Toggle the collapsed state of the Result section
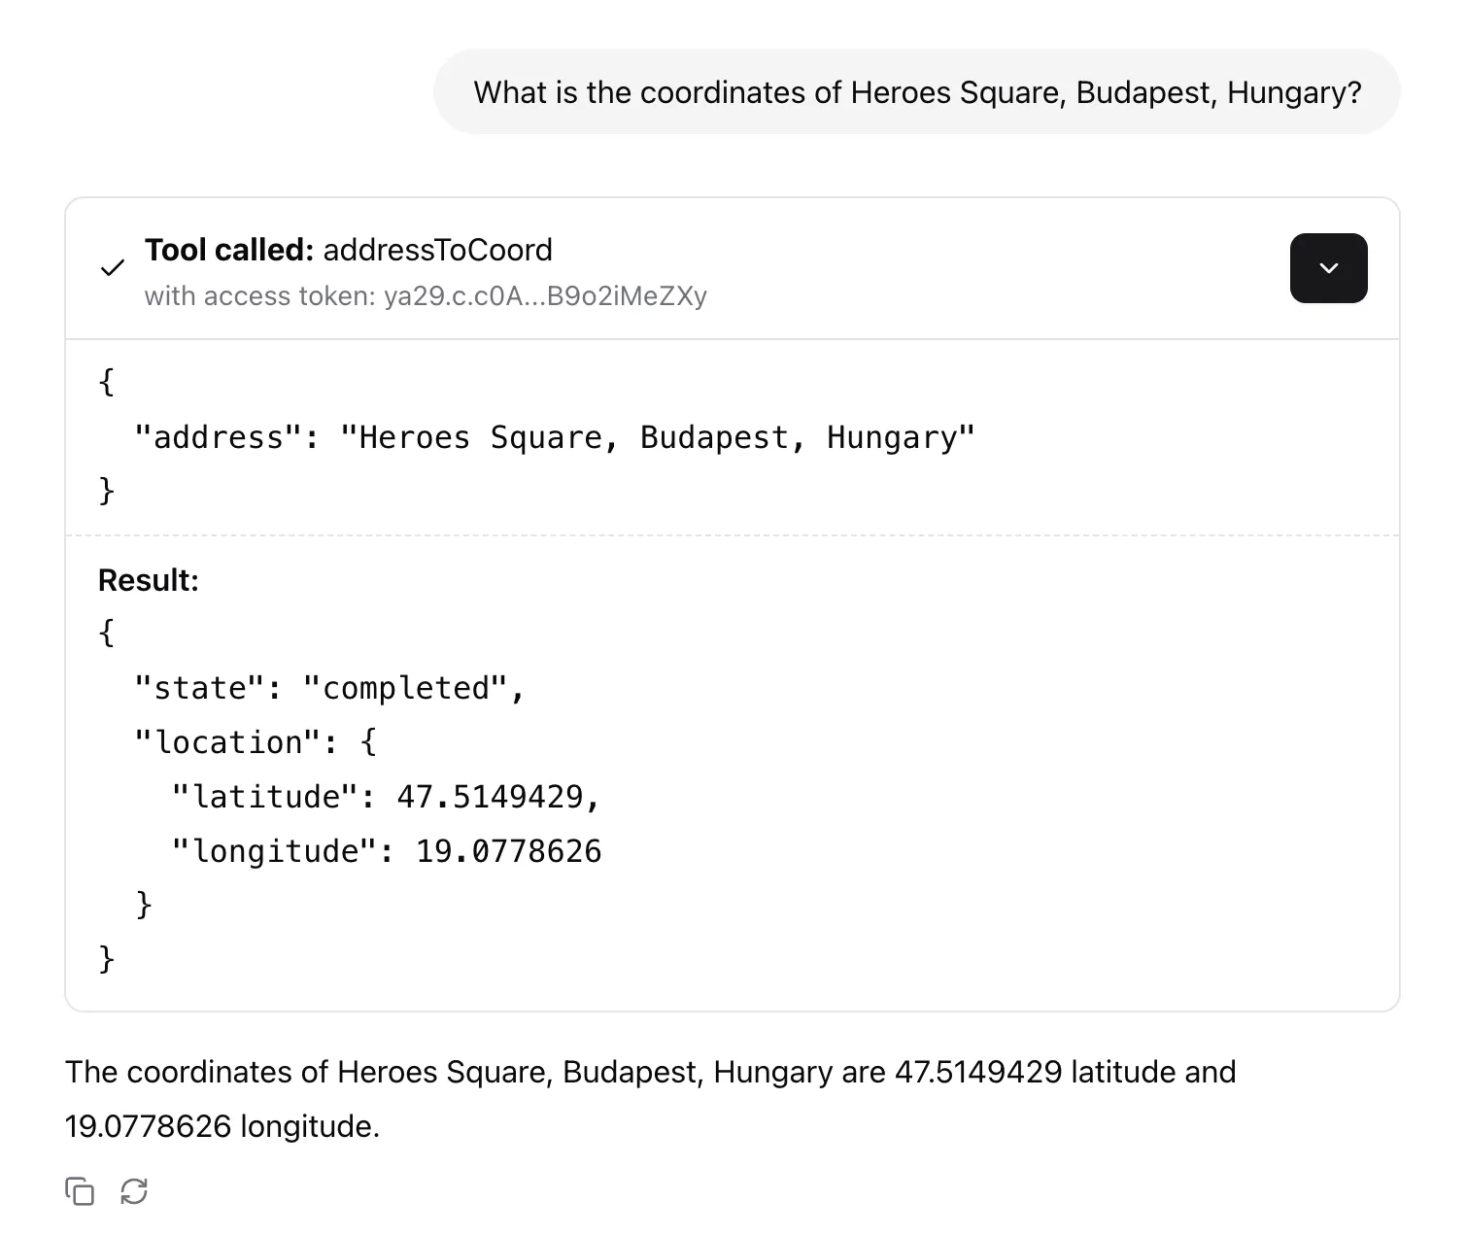The height and width of the screenshot is (1236, 1467). (1328, 268)
